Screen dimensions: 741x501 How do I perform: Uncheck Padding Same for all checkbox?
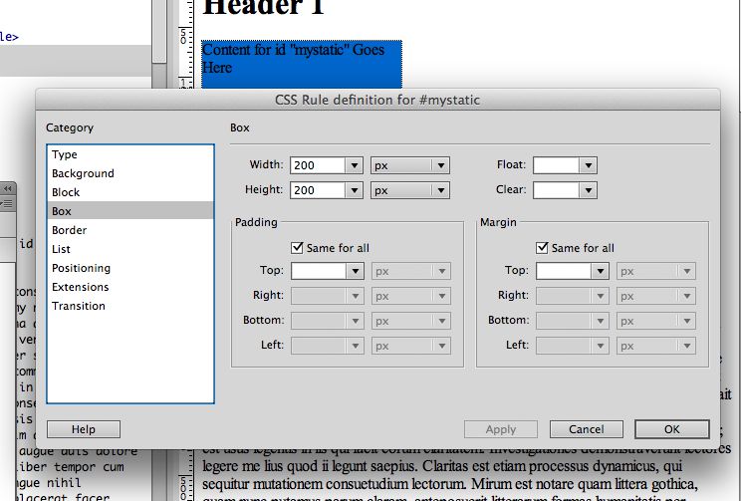(297, 248)
